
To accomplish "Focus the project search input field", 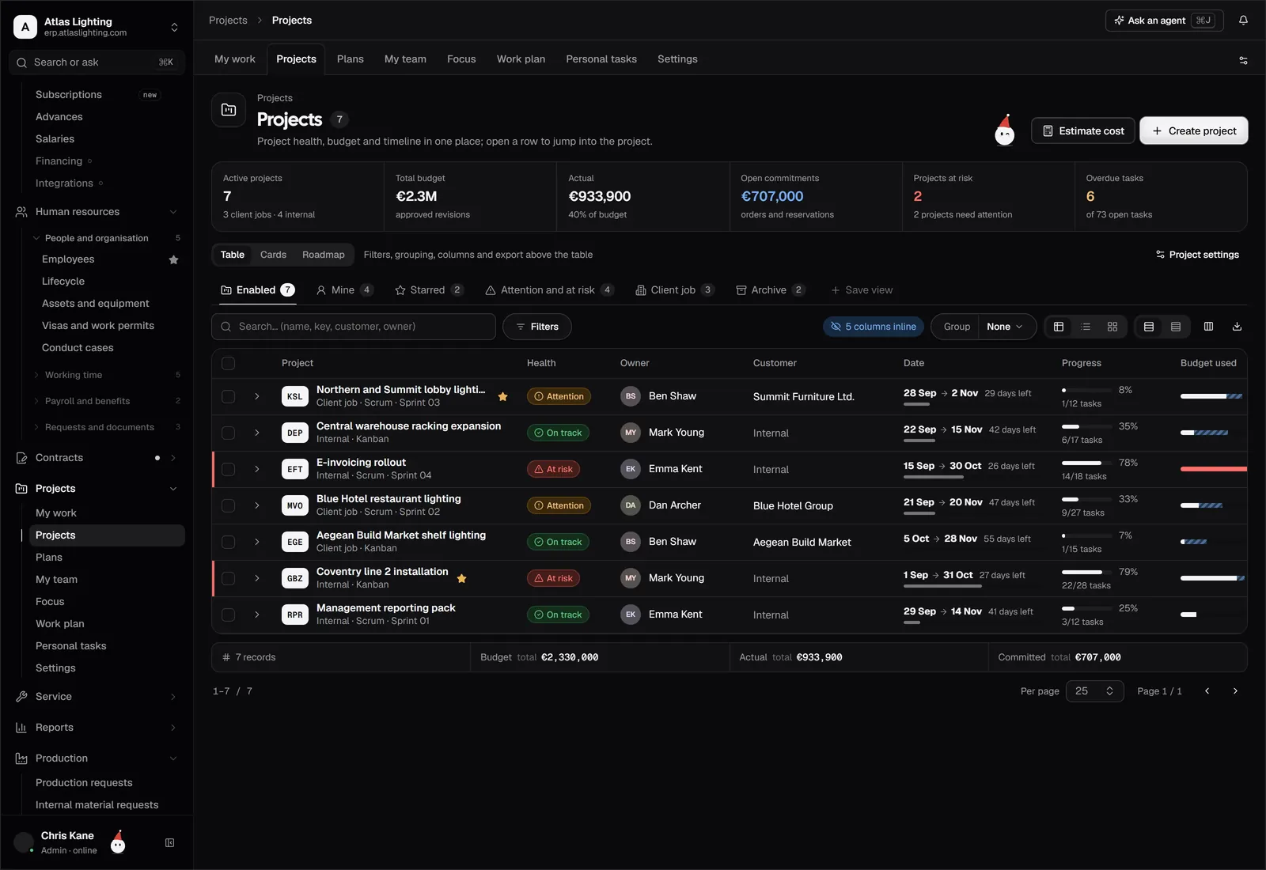I will coord(354,327).
